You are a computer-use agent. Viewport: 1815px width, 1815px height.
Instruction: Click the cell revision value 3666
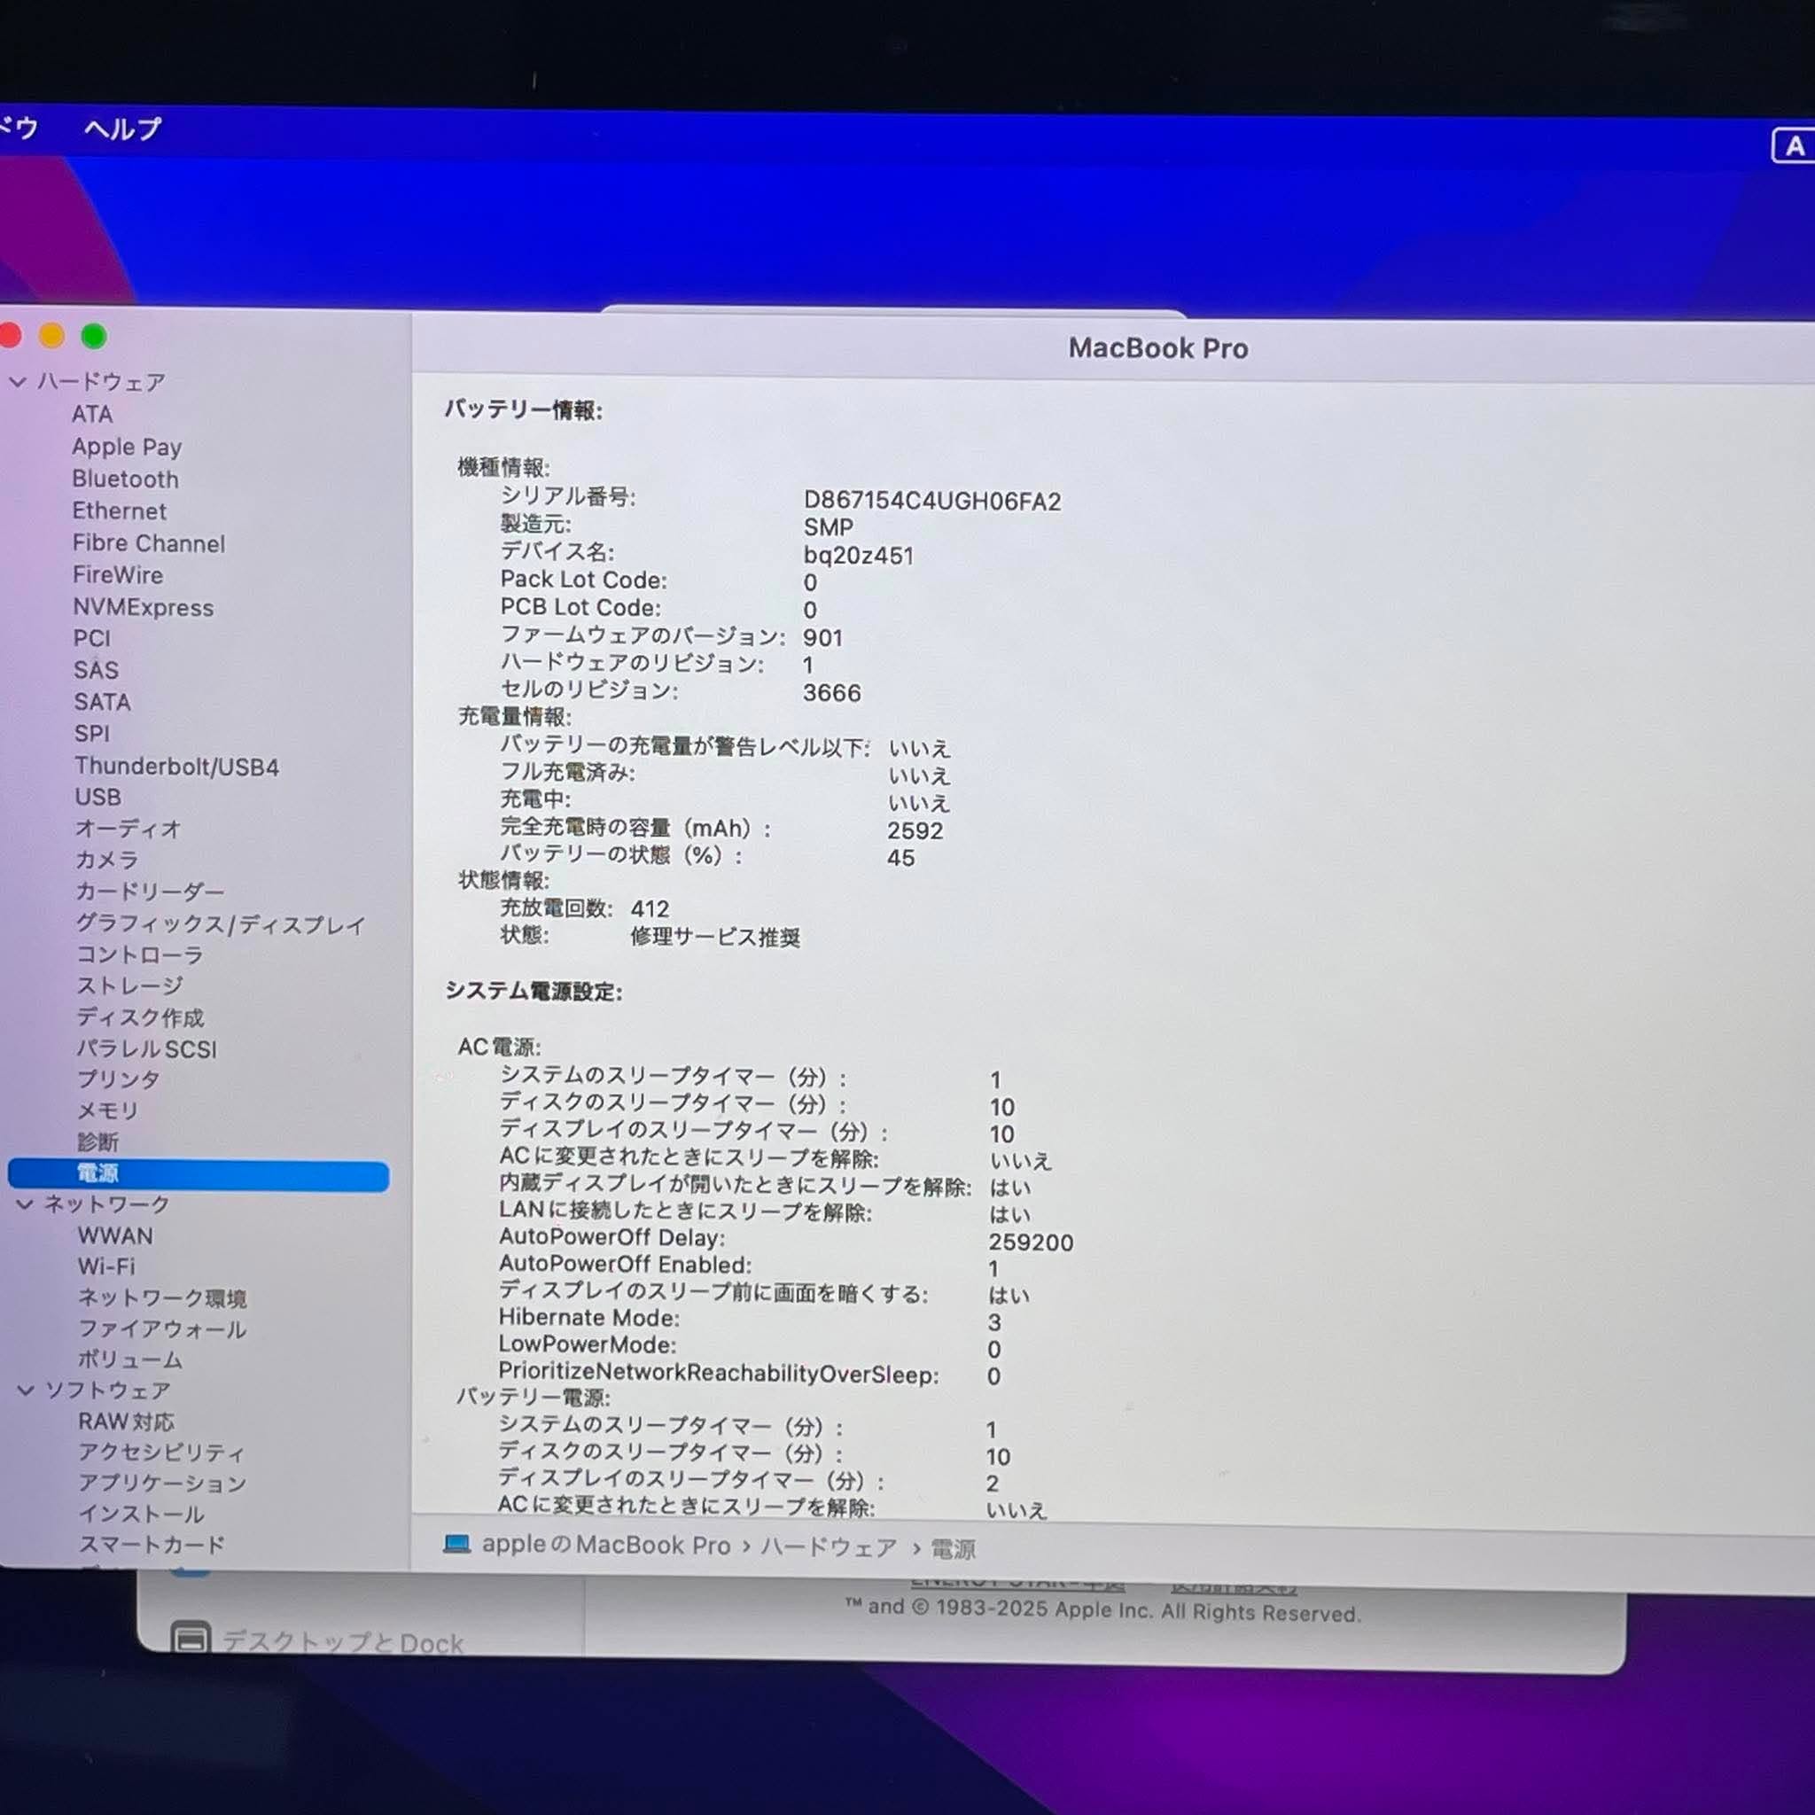(x=831, y=693)
